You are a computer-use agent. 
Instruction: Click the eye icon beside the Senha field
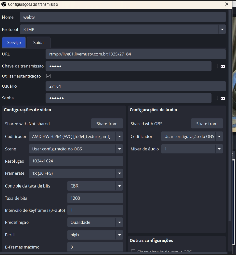click(x=223, y=98)
